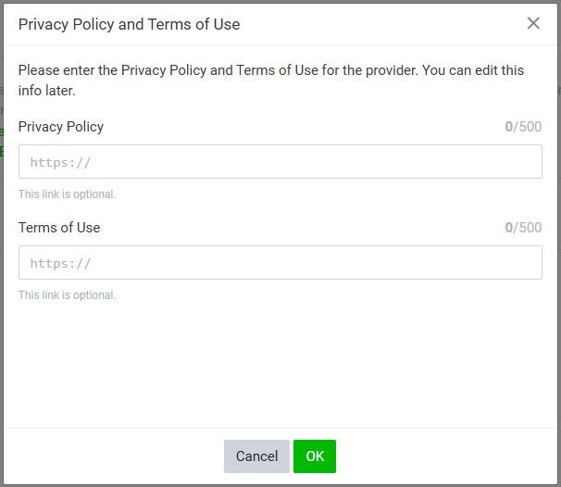Viewport: 561px width, 487px height.
Task: Click optional-link hint under Terms of Use field
Action: [67, 295]
